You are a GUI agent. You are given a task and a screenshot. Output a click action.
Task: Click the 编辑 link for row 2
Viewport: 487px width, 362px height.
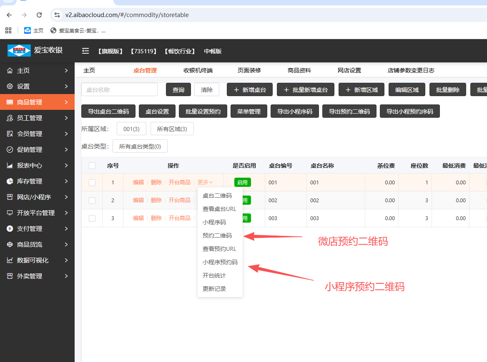pyautogui.click(x=138, y=200)
